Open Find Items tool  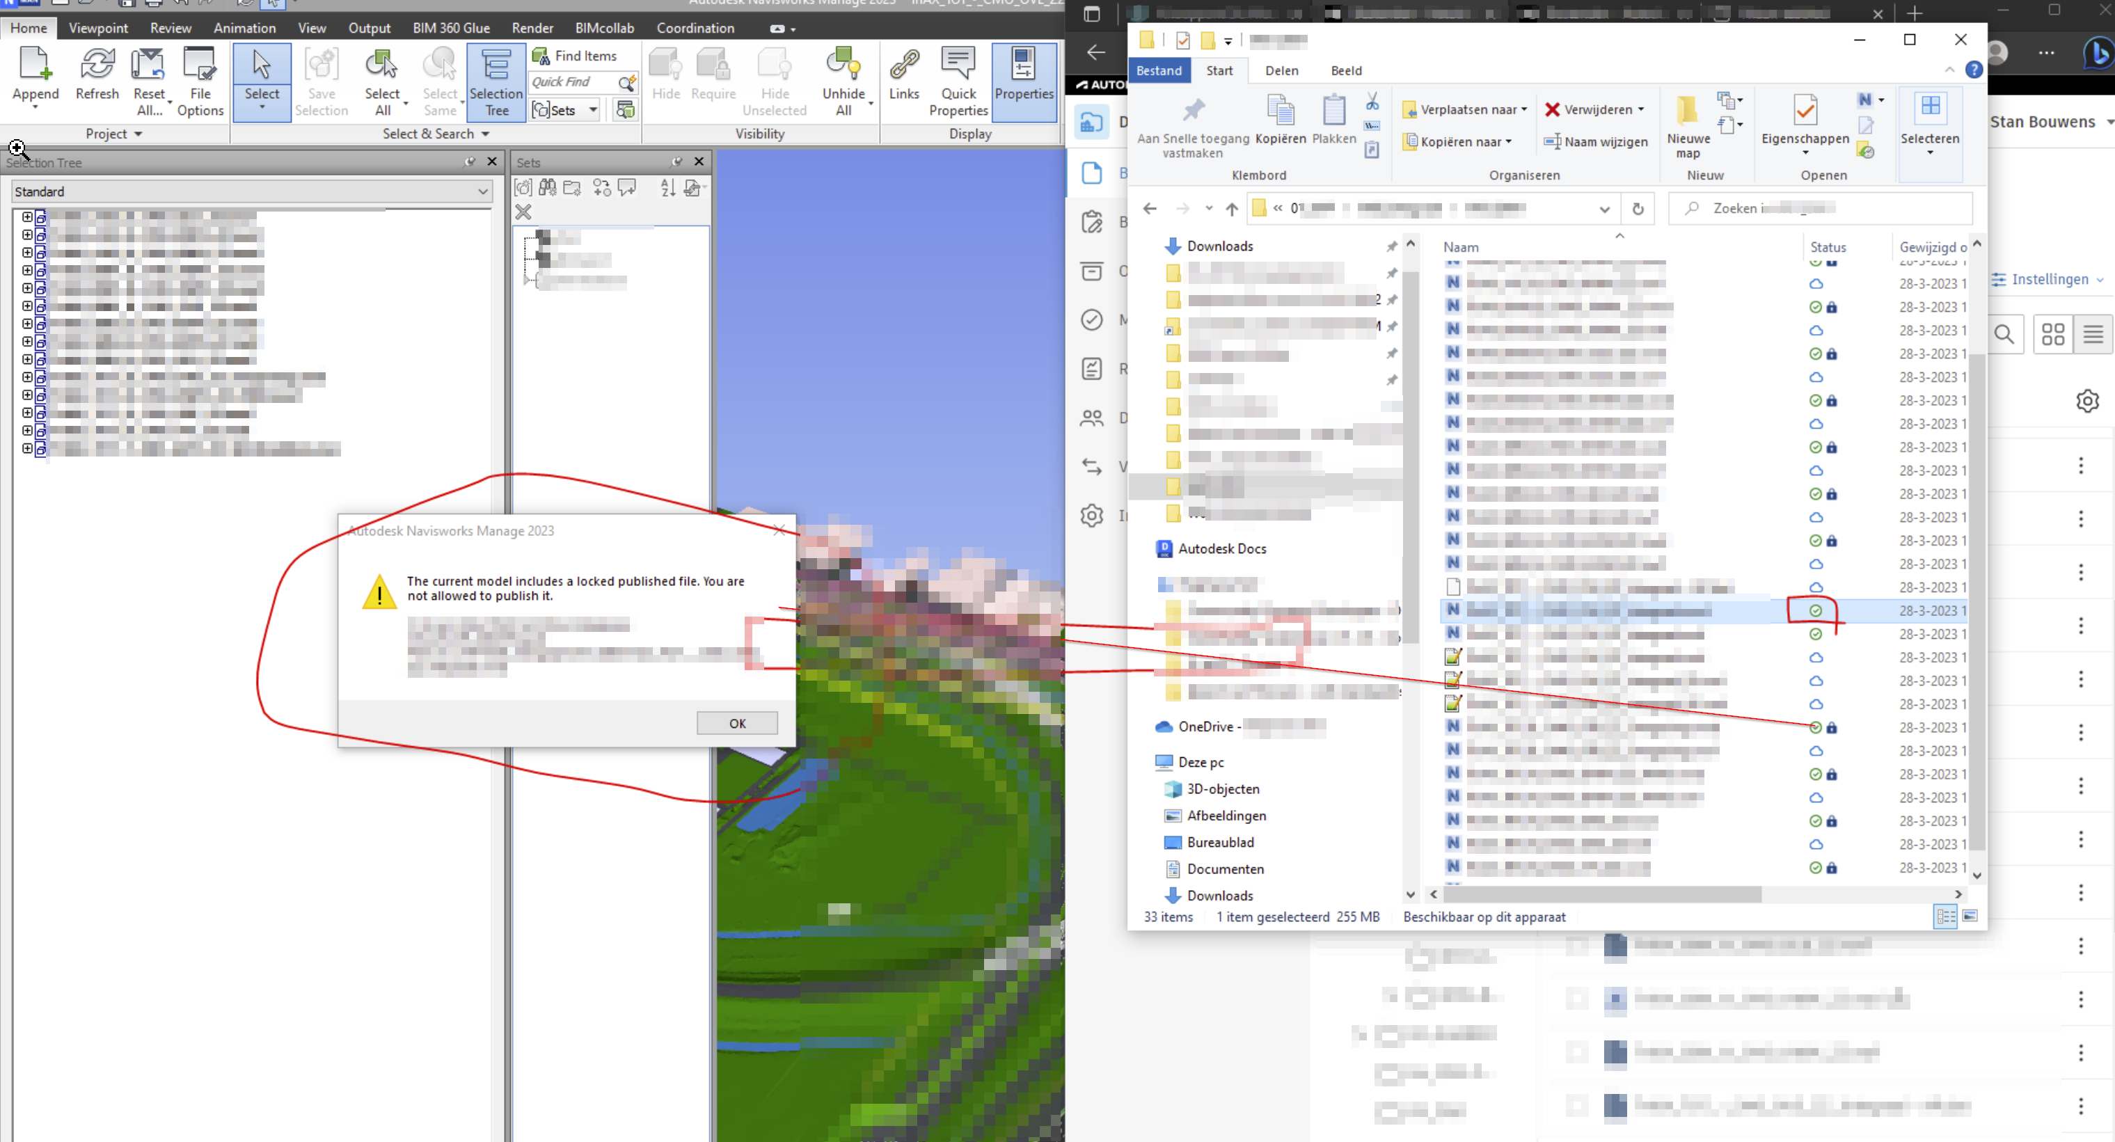point(575,56)
